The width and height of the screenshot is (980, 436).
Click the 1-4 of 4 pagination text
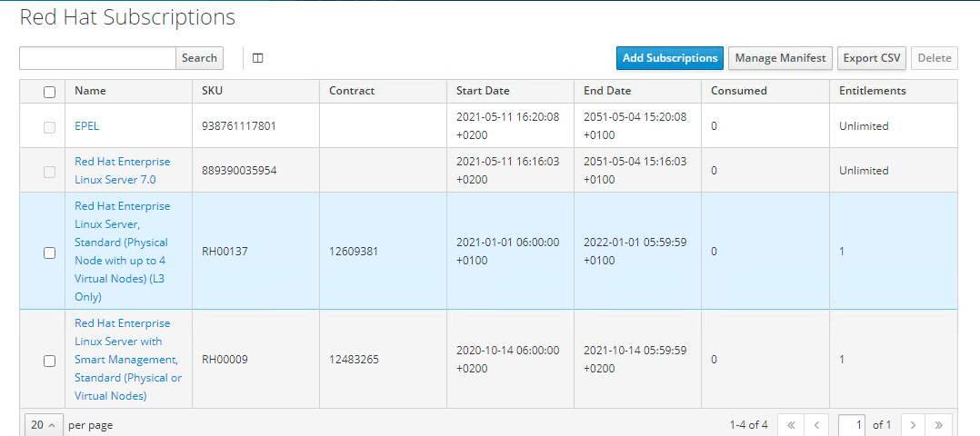point(749,425)
